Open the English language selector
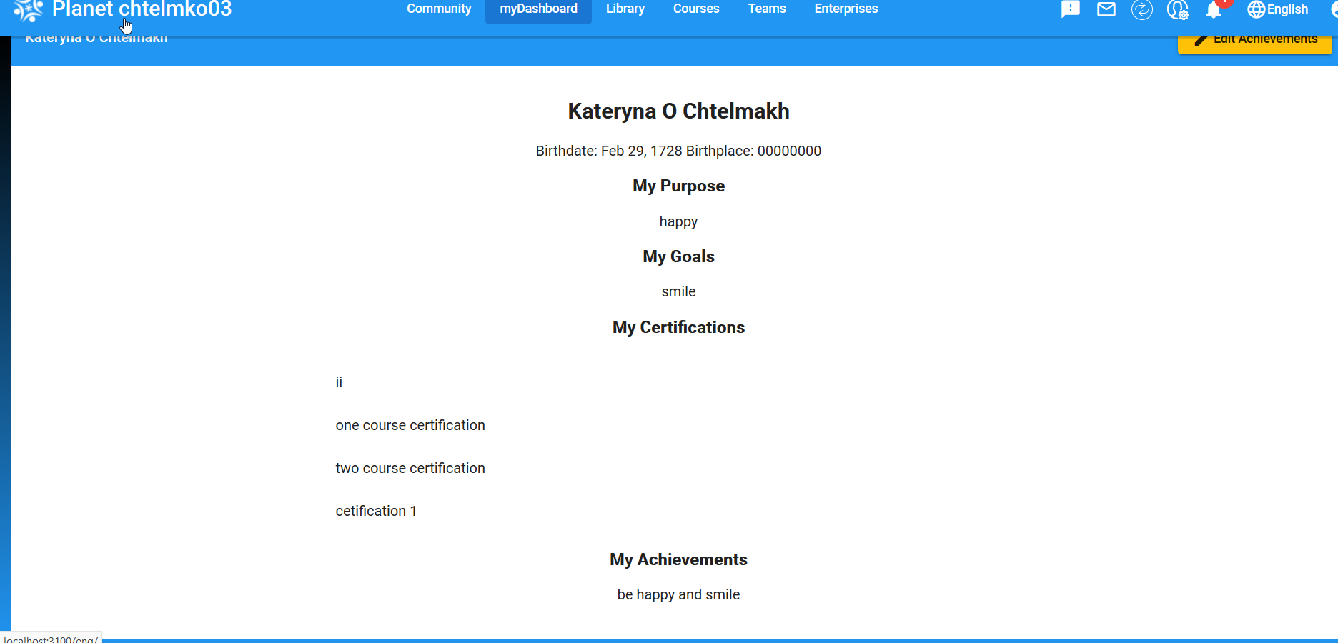The height and width of the screenshot is (643, 1338). 1287,9
